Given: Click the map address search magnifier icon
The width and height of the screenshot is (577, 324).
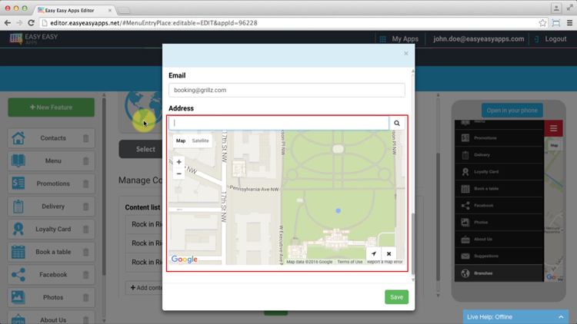Looking at the screenshot, I should tap(397, 123).
